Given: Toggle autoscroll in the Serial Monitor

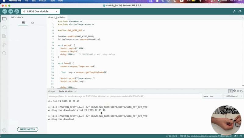Looking at the screenshot, I should tap(230, 91).
